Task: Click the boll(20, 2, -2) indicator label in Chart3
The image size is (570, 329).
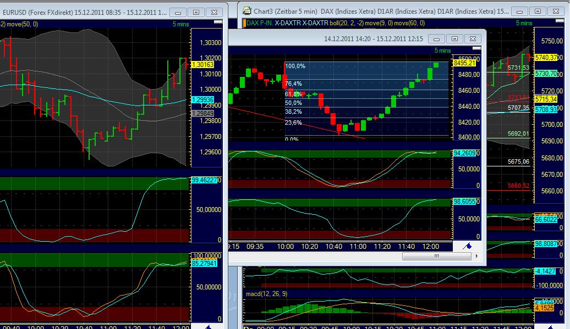Action: click(x=347, y=23)
